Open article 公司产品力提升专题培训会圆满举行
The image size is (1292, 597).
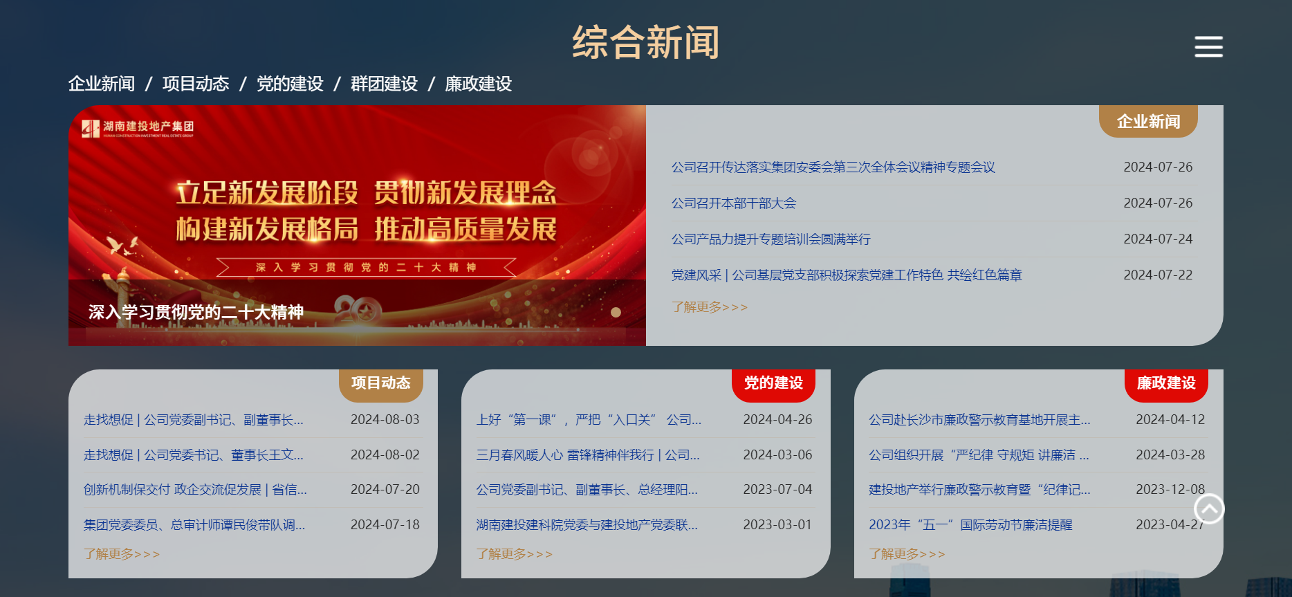(770, 239)
